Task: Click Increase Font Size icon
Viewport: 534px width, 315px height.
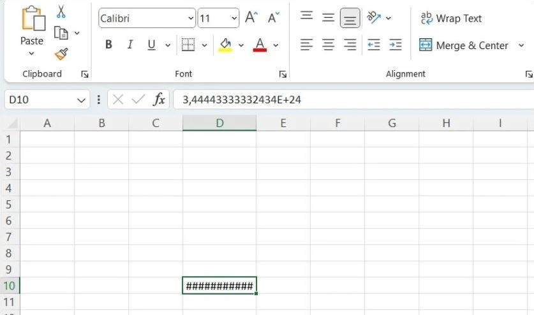Action: (x=251, y=17)
